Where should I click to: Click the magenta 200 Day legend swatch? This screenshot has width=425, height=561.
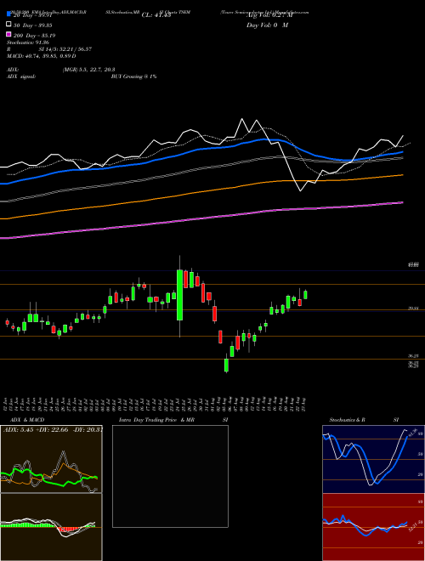click(8, 34)
